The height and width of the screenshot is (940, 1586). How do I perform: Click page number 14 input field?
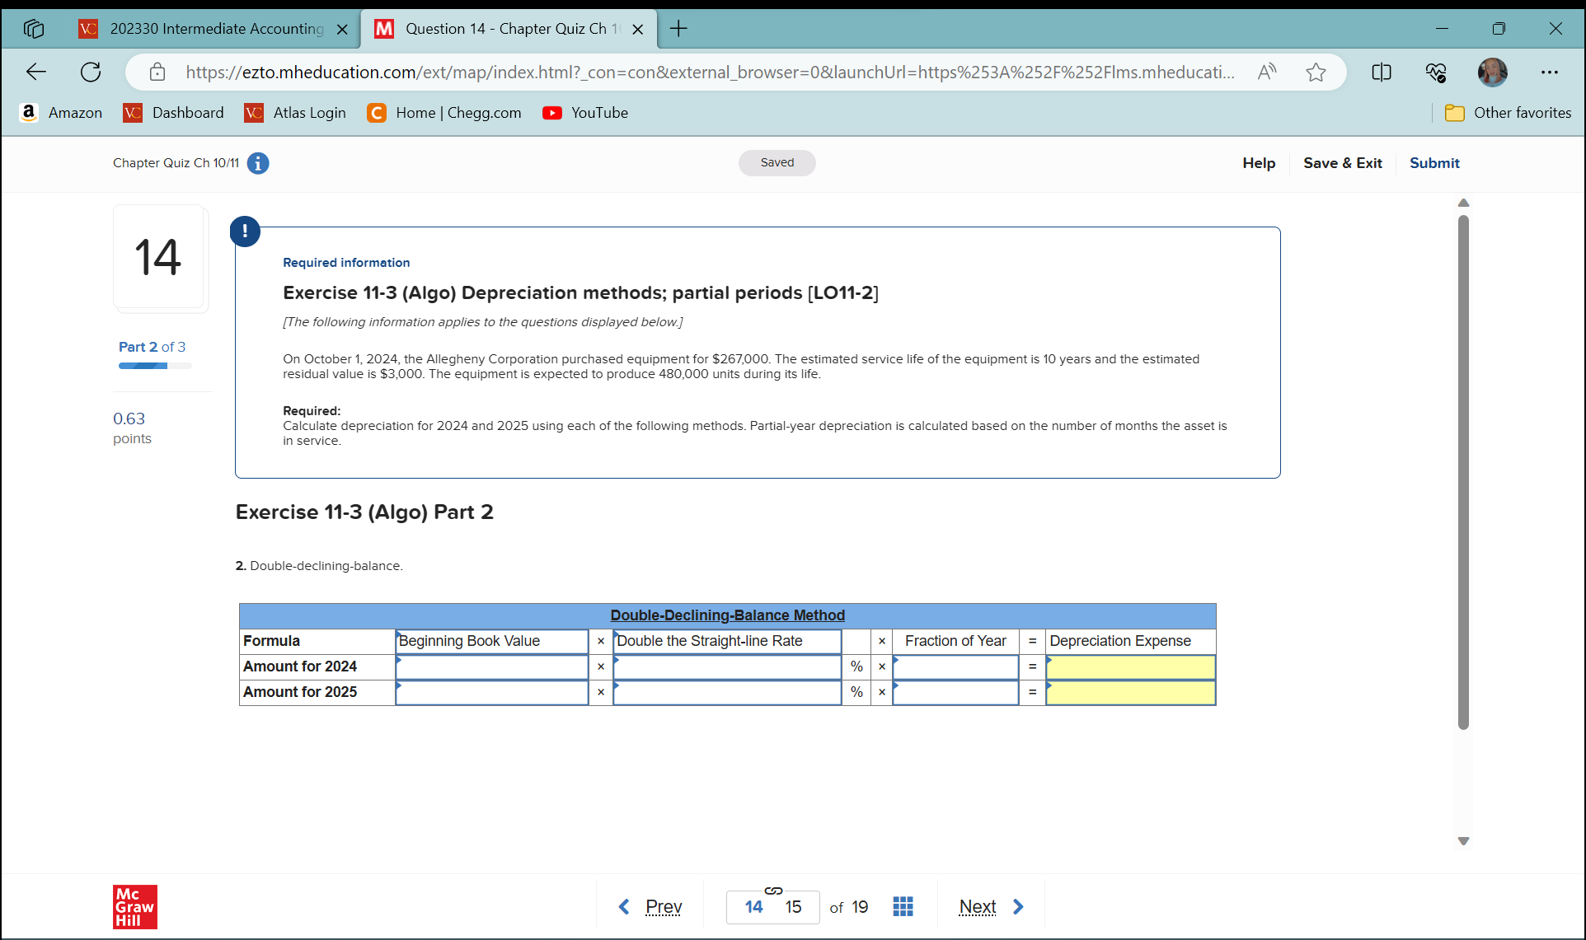tap(752, 906)
